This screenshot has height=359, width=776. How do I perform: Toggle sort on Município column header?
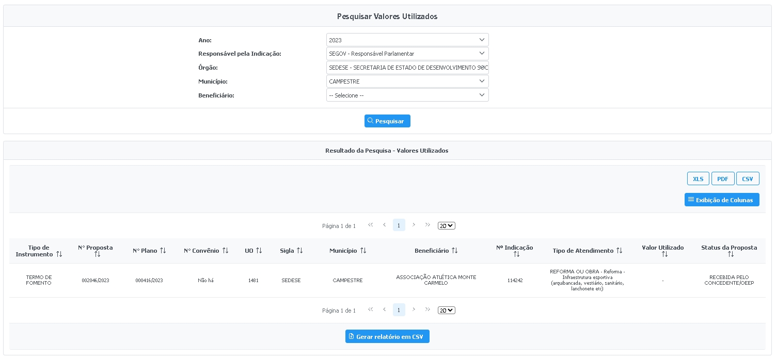363,251
